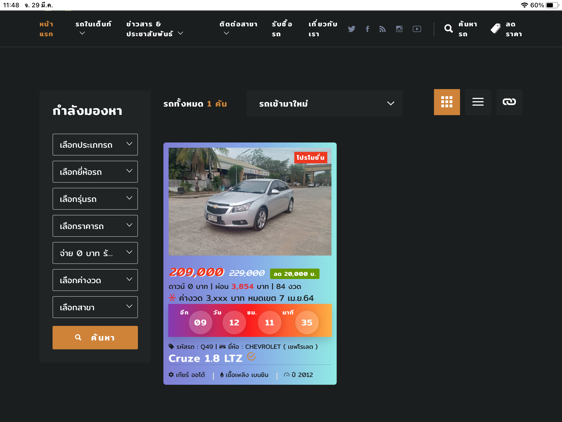The image size is (562, 422).
Task: Open the รถเข้ามาใหม่ sort dropdown
Action: pyautogui.click(x=324, y=103)
